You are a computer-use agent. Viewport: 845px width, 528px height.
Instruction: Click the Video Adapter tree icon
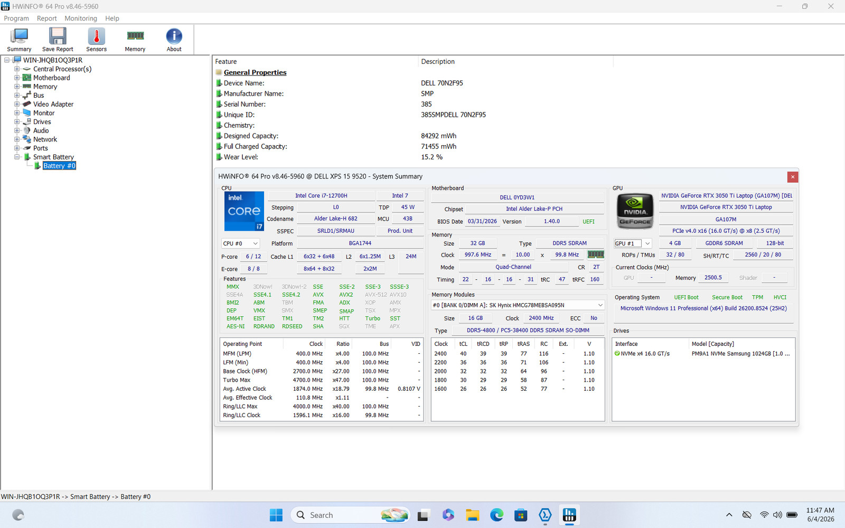pyautogui.click(x=27, y=104)
